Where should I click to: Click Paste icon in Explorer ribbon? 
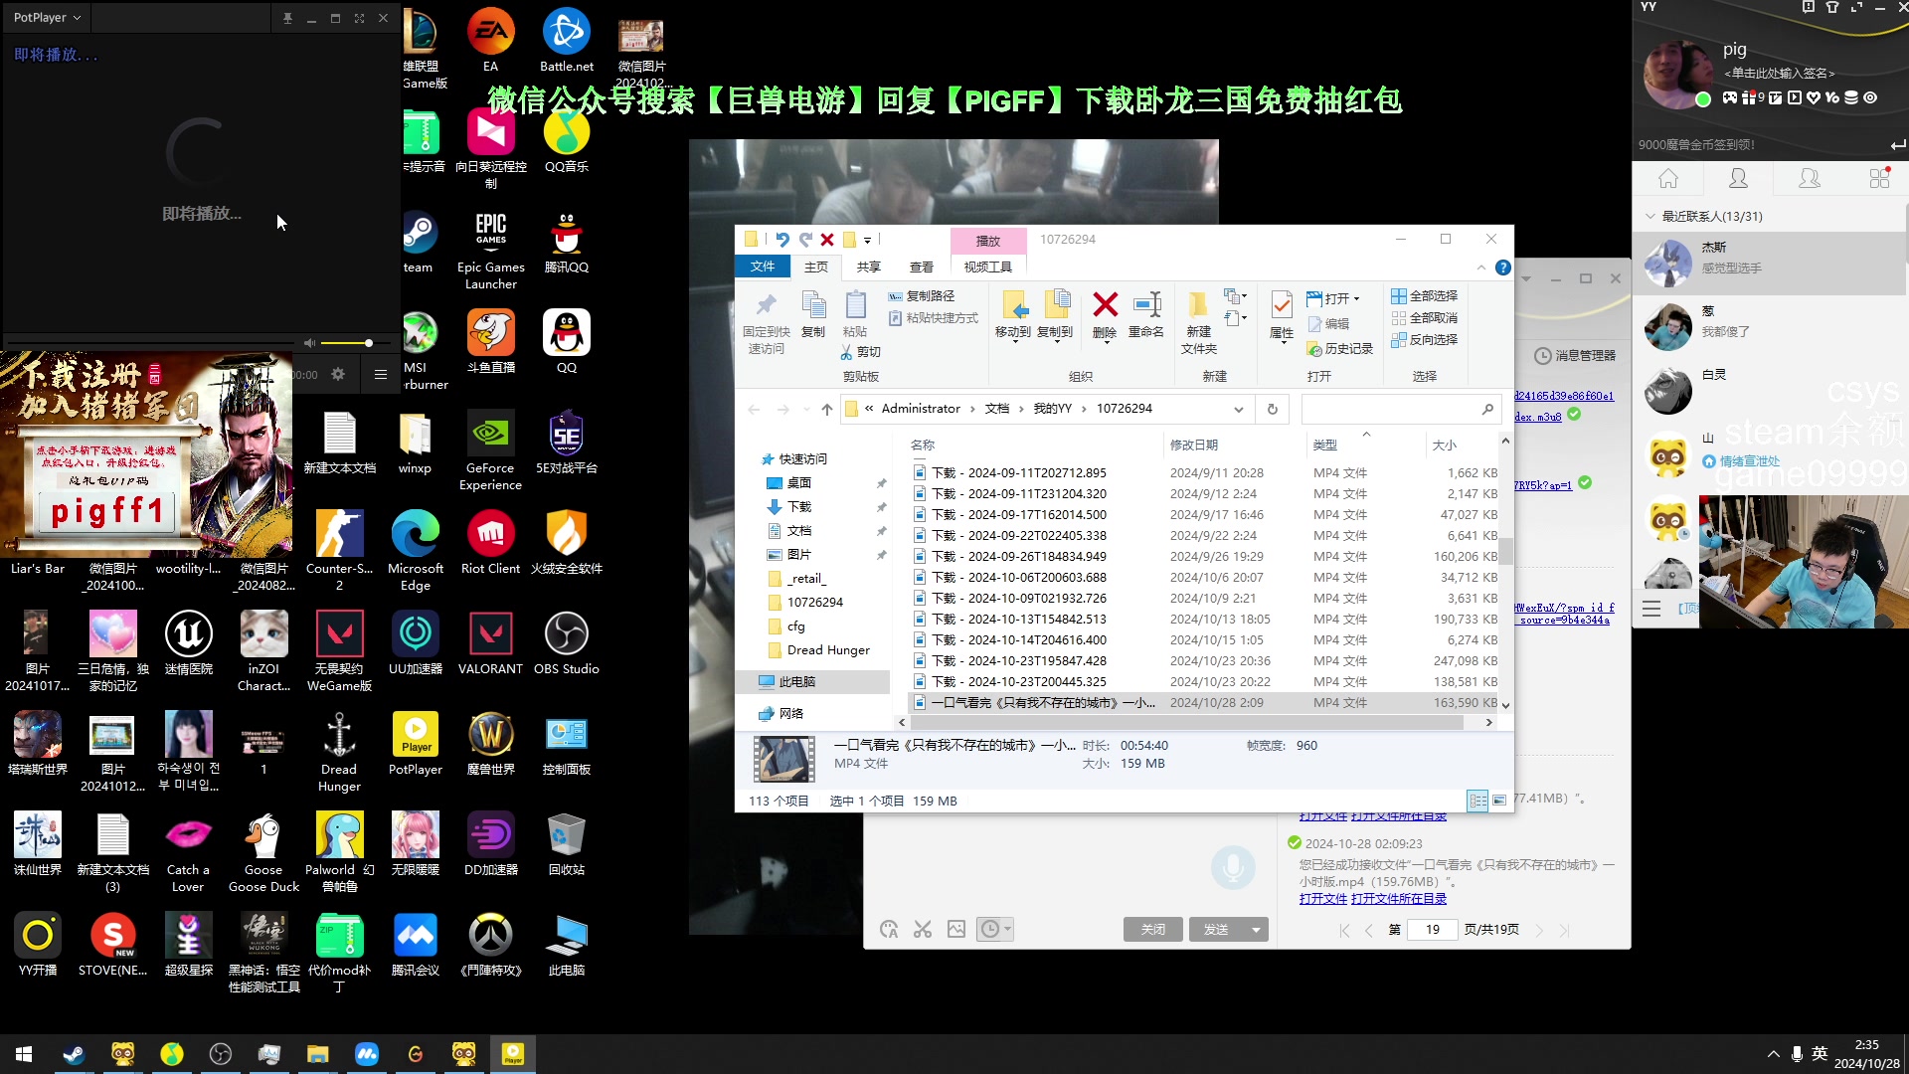[855, 314]
